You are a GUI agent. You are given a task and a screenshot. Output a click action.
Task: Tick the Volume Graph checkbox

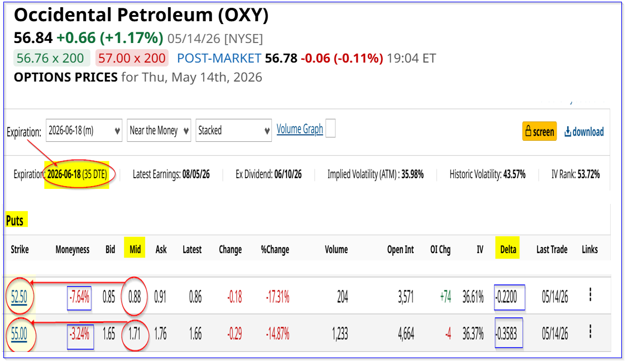(330, 128)
